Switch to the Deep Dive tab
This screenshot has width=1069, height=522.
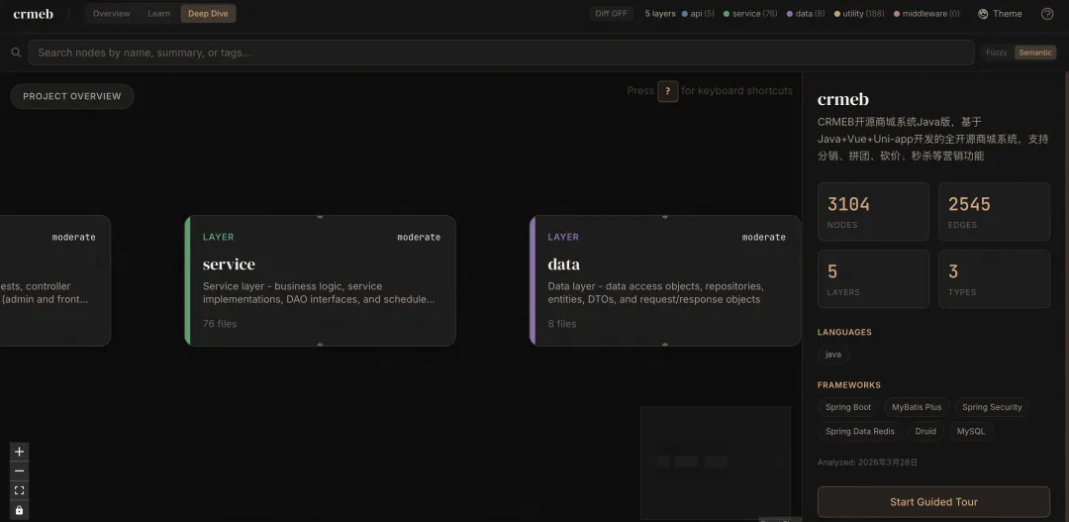click(x=208, y=14)
